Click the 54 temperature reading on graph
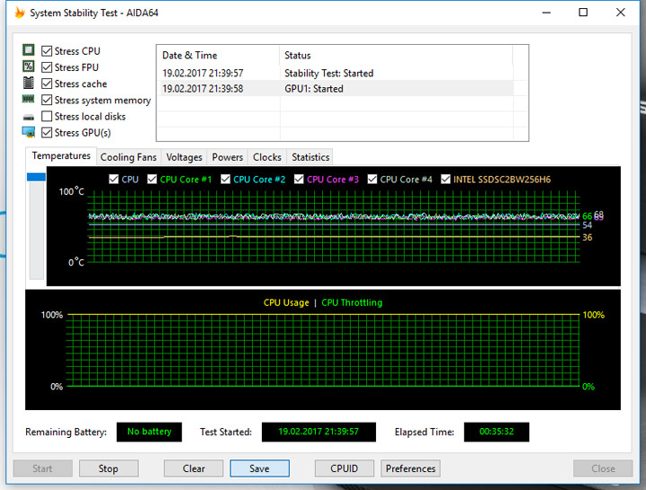Viewport: 646px width, 490px height. [587, 225]
